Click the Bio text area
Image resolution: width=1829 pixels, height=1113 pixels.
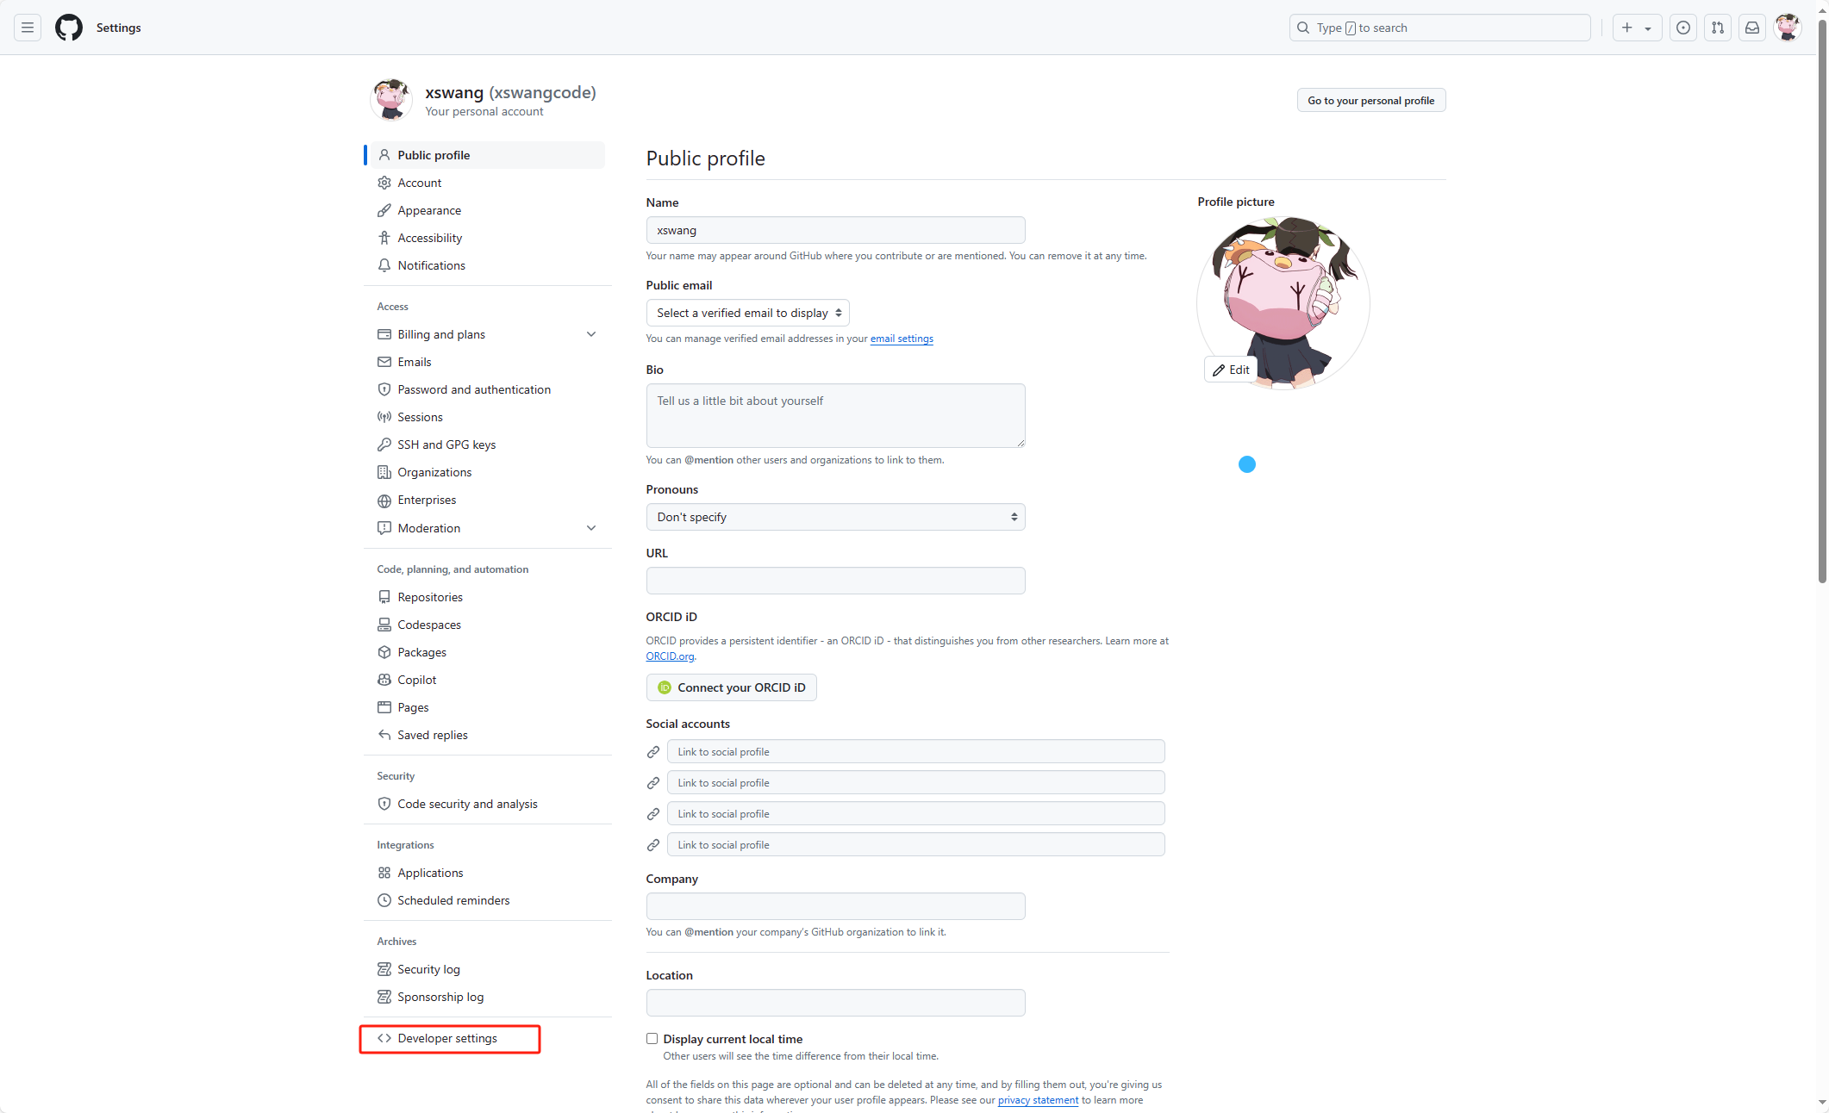coord(834,415)
